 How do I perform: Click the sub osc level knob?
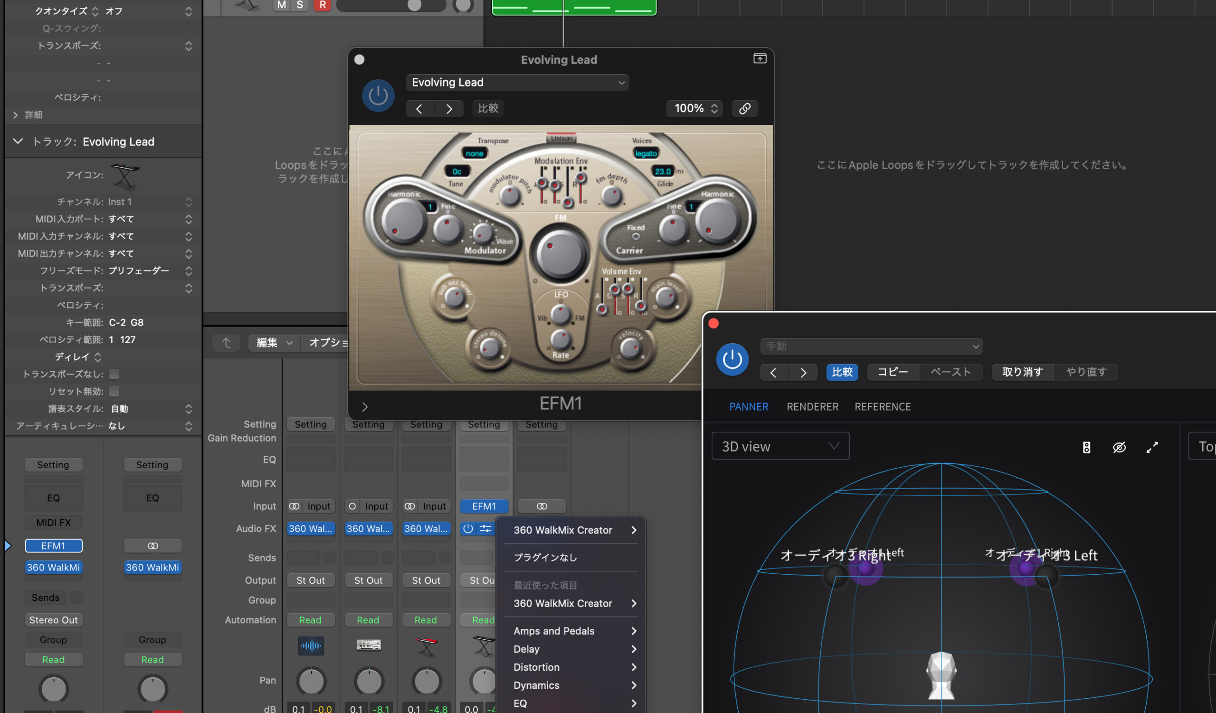click(454, 298)
